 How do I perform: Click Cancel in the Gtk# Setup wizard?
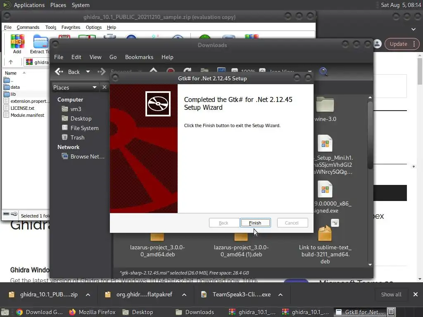292,223
